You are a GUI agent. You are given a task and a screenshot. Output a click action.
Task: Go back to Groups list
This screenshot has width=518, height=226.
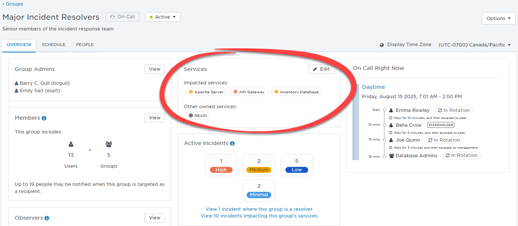(x=13, y=4)
